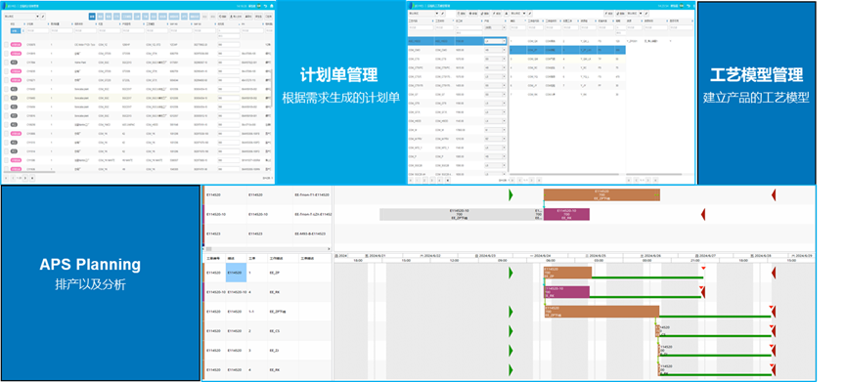Click pencil edit icon beside plan window layout dropdown

point(43,17)
